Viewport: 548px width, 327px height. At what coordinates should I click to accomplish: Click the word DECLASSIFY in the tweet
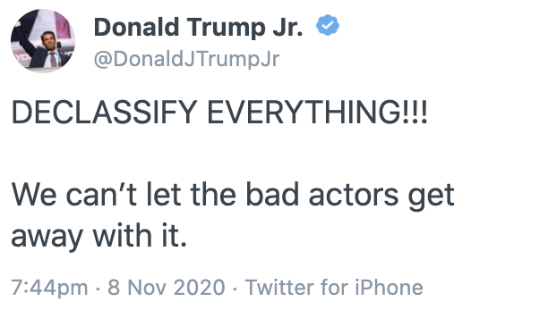[x=105, y=112]
